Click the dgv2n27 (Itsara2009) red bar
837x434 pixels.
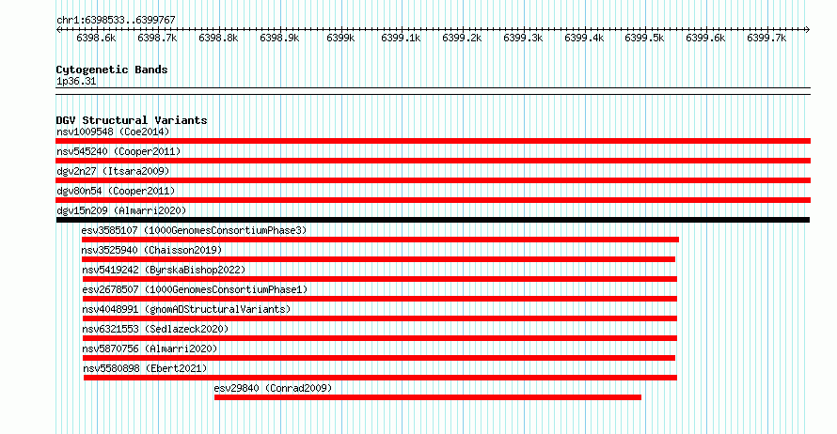pyautogui.click(x=433, y=180)
